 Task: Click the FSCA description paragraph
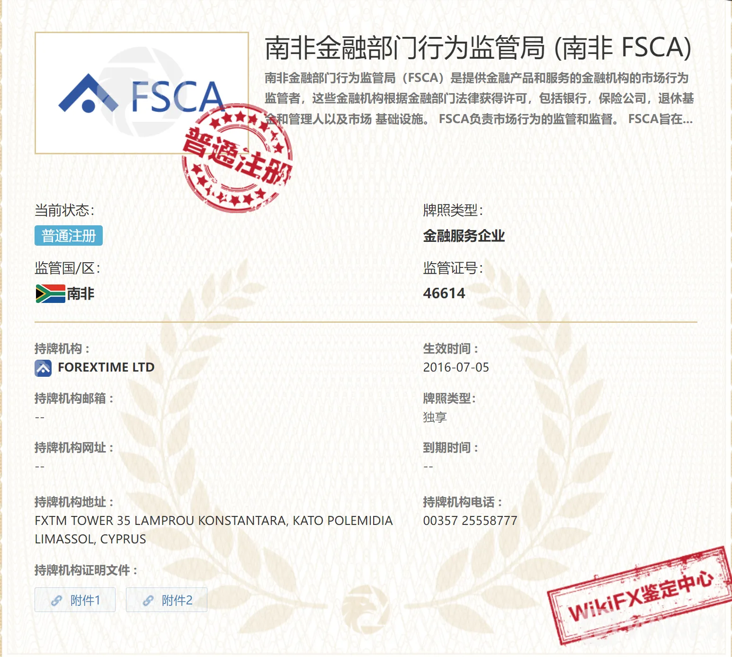pos(479,98)
